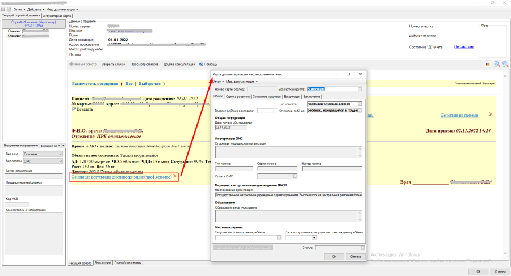Switch to the Амбулаторная карта tab
The width and height of the screenshot is (511, 276).
[57, 16]
